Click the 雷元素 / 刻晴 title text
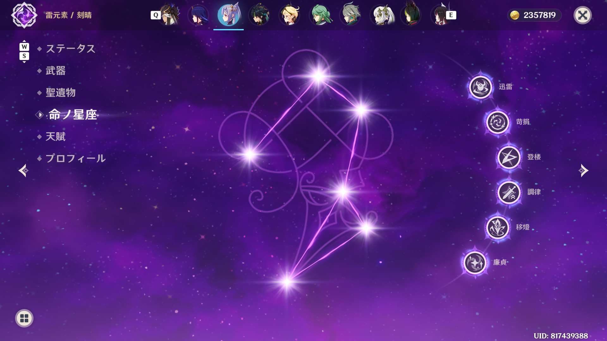Screen dimensions: 607x341 pyautogui.click(x=69, y=15)
